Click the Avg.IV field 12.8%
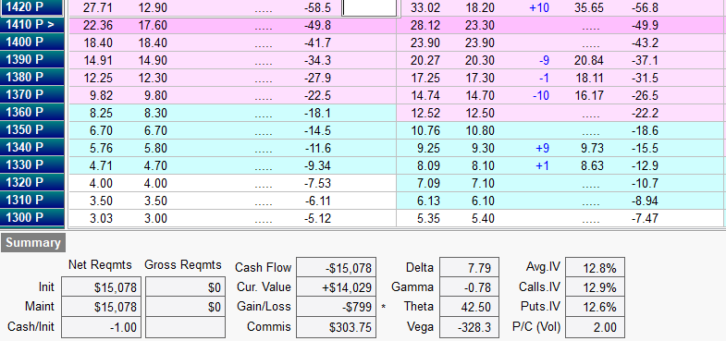Viewport: 726px width, 341px height. click(x=596, y=267)
